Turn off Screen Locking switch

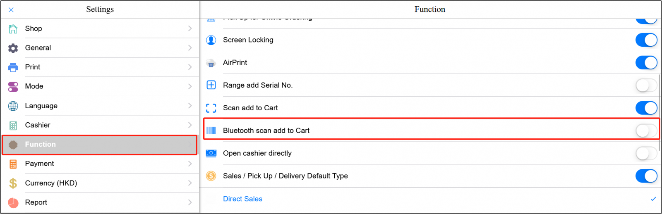646,40
